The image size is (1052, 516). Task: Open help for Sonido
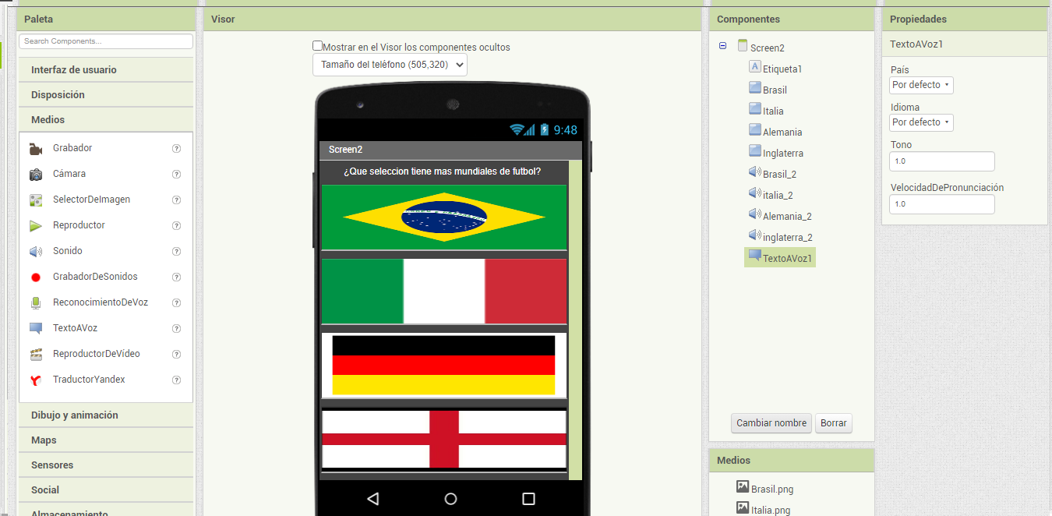(x=176, y=251)
